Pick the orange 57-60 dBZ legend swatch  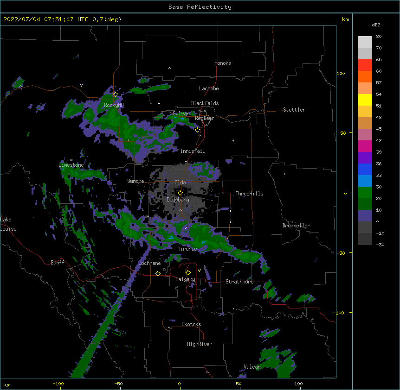click(365, 76)
